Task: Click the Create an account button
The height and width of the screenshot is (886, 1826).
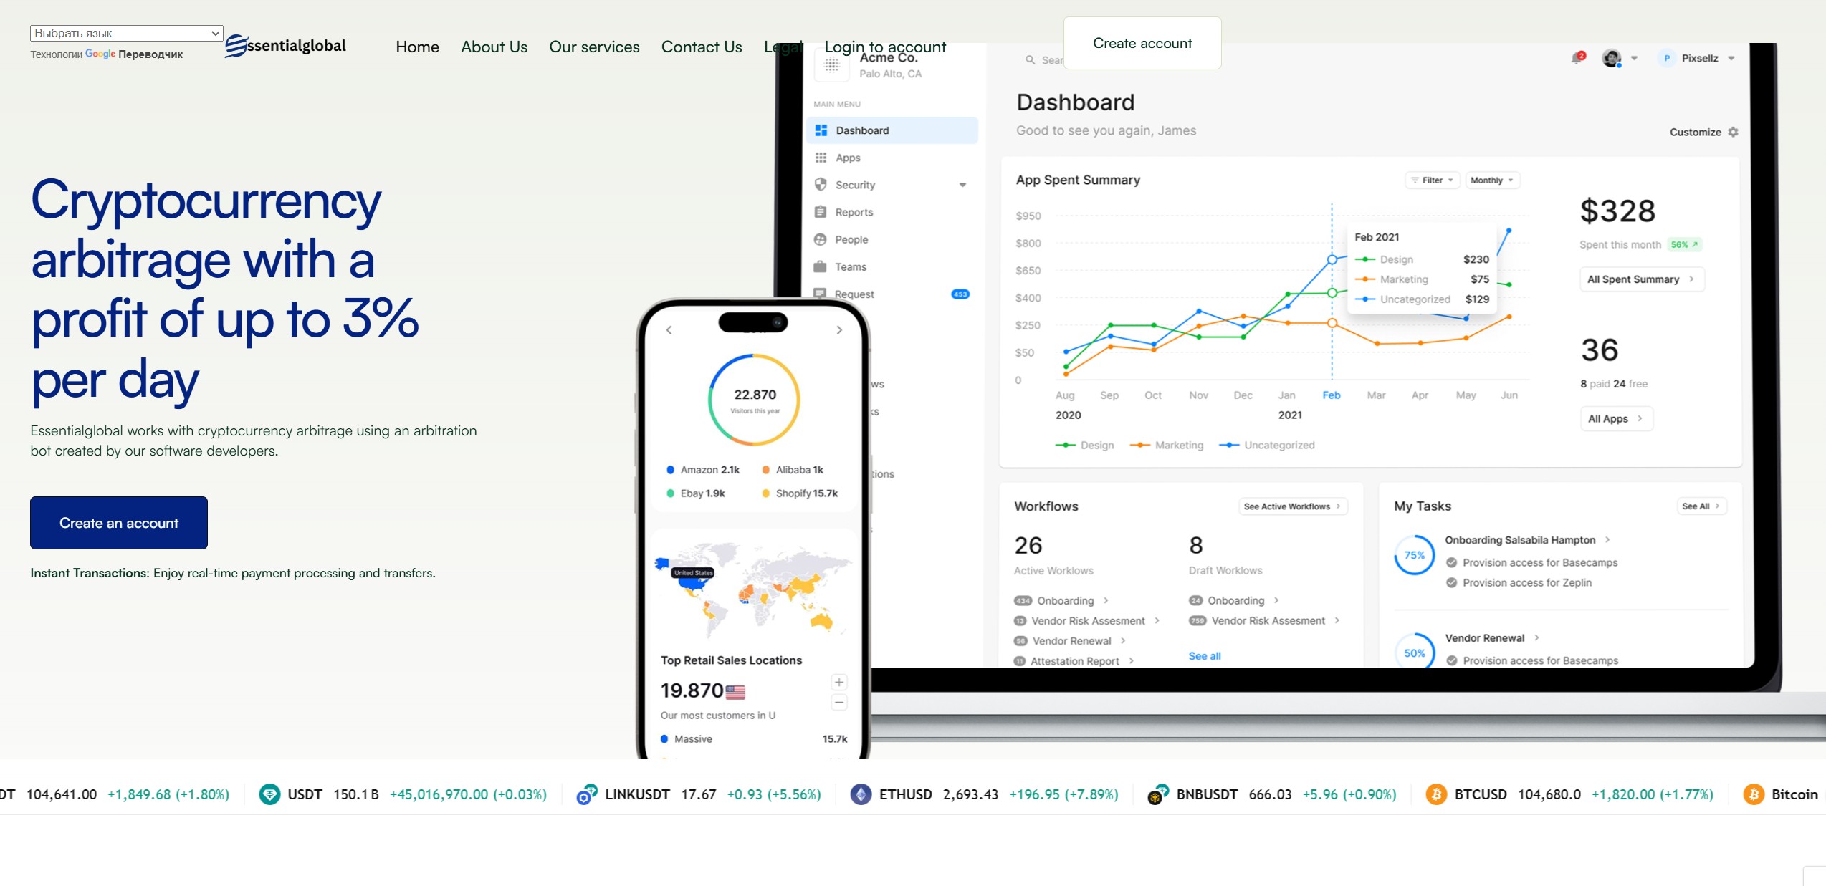Action: click(x=119, y=523)
